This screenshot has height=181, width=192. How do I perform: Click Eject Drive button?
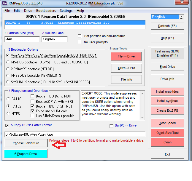tap(167, 67)
